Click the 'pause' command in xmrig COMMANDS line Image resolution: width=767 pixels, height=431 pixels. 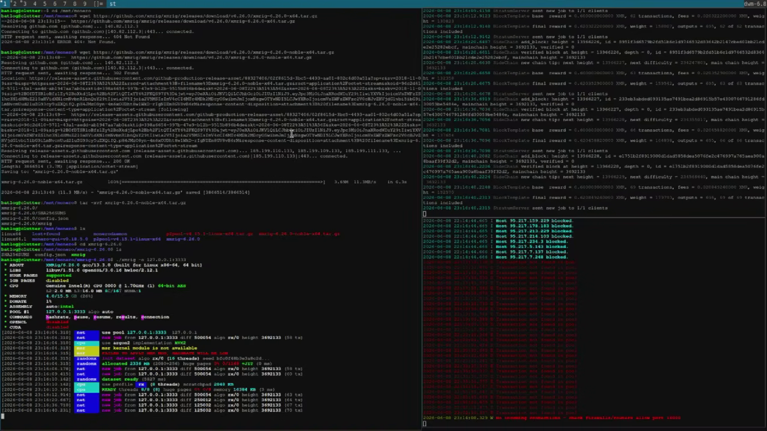(x=81, y=317)
